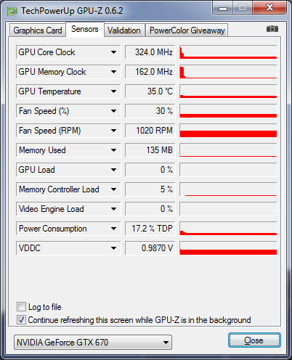Image resolution: width=292 pixels, height=360 pixels.
Task: Open the Power Consumption dropdown arrow
Action: (x=113, y=229)
